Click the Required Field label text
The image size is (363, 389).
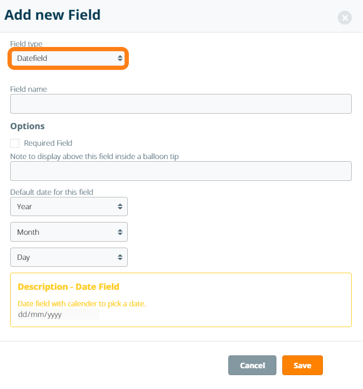48,143
